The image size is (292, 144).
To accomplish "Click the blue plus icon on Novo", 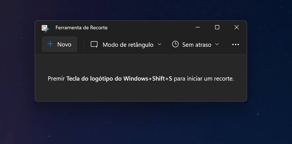I will (50, 44).
